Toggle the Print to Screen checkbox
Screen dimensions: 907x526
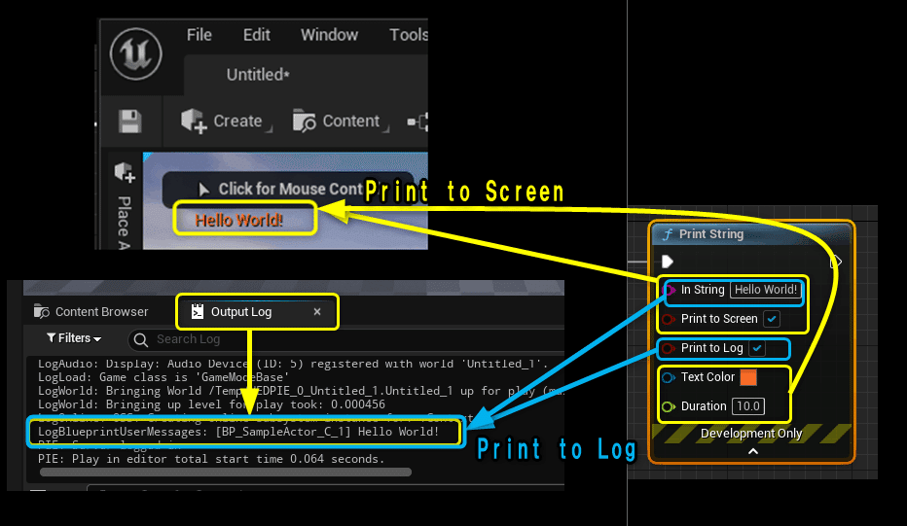click(x=772, y=319)
